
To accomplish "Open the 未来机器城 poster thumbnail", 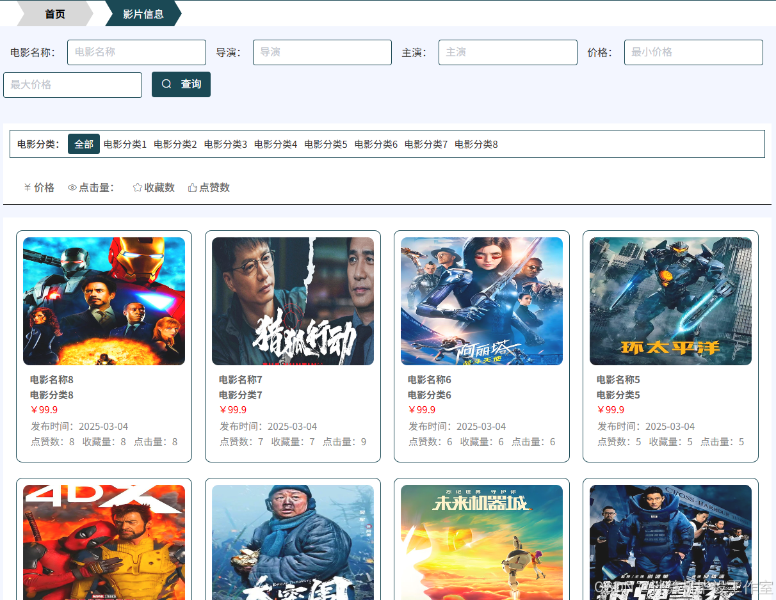I will (481, 542).
